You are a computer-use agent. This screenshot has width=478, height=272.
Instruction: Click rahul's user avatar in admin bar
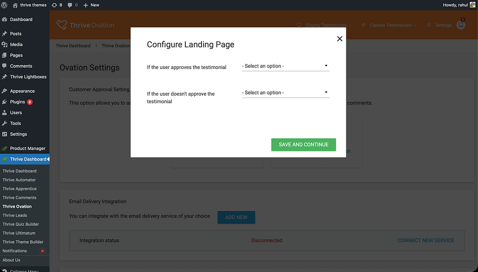pos(473,5)
